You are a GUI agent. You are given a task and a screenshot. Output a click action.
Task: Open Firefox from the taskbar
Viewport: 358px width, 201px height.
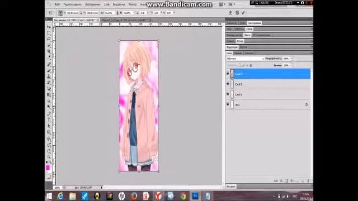click(x=134, y=196)
